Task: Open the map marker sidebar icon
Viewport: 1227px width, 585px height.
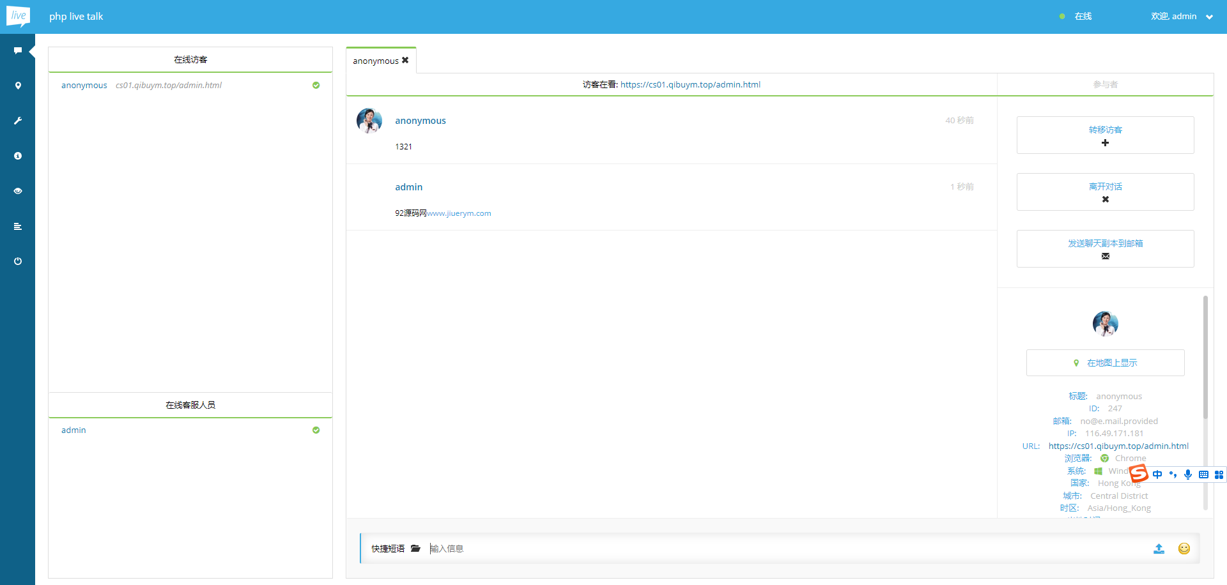Action: pyautogui.click(x=18, y=86)
